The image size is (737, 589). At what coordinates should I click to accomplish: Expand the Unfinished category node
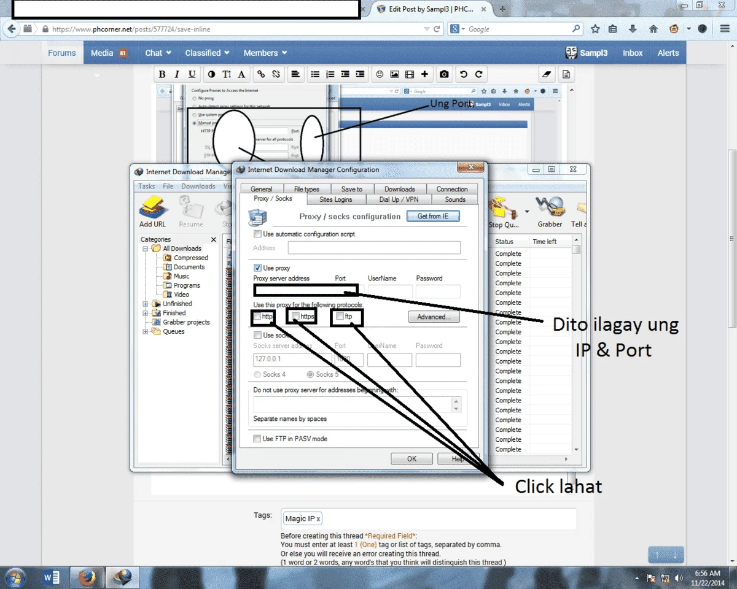[x=146, y=304]
